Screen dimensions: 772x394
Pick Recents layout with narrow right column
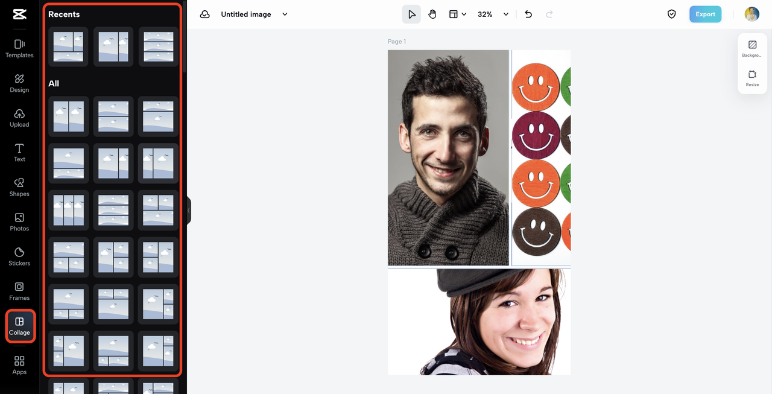[x=113, y=47]
